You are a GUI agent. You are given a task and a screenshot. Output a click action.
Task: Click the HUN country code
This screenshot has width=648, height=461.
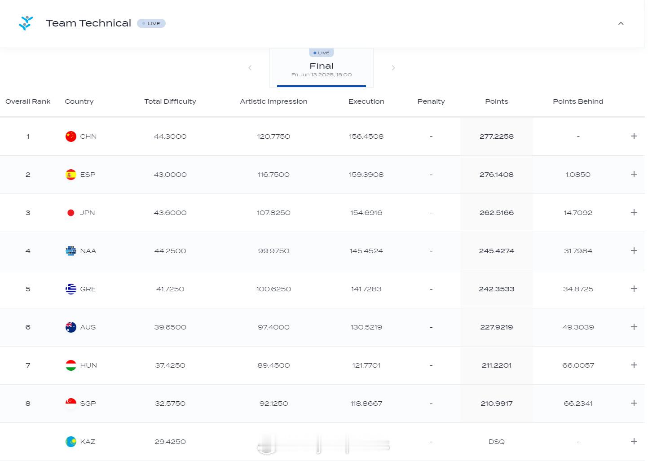(88, 365)
